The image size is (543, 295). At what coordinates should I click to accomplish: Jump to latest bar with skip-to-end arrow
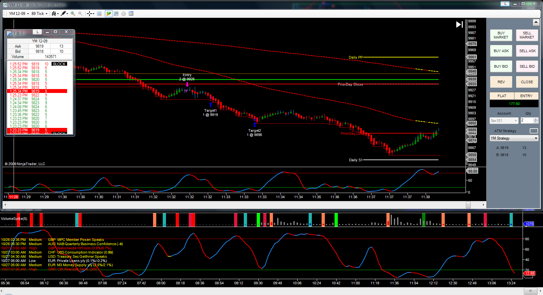point(459,24)
